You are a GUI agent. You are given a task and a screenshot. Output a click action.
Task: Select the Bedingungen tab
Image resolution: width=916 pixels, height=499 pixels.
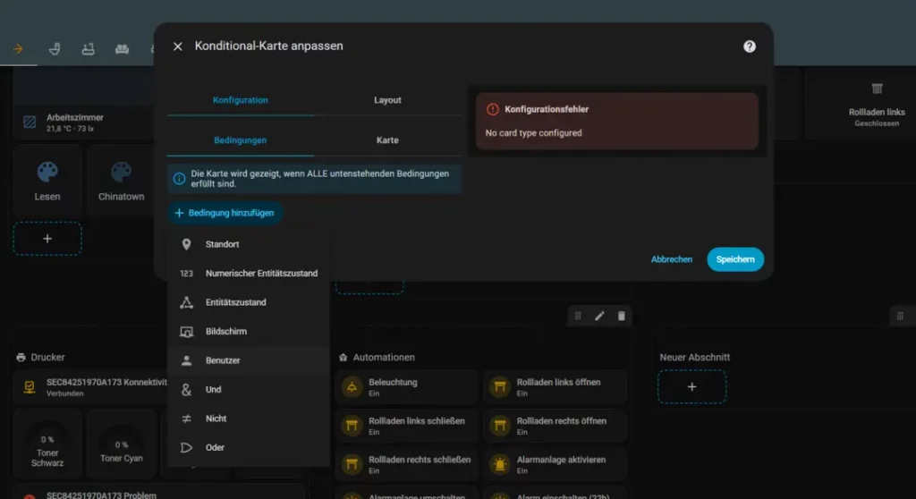coord(240,140)
